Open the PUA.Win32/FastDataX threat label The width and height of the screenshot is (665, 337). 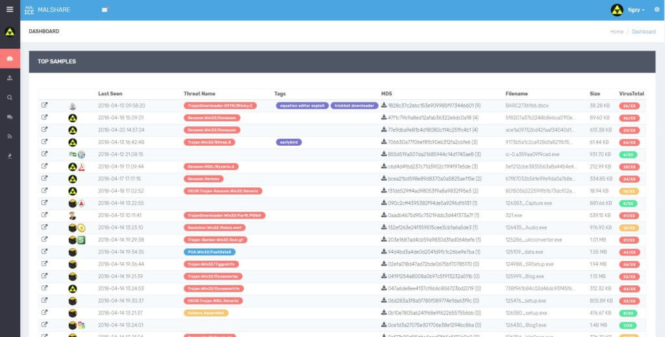[x=210, y=252]
